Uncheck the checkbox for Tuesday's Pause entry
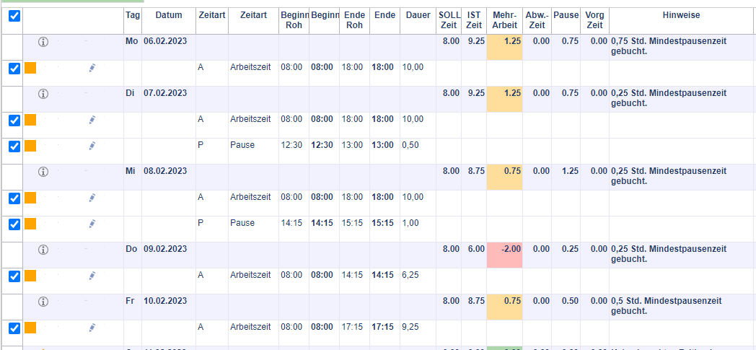 tap(14, 146)
